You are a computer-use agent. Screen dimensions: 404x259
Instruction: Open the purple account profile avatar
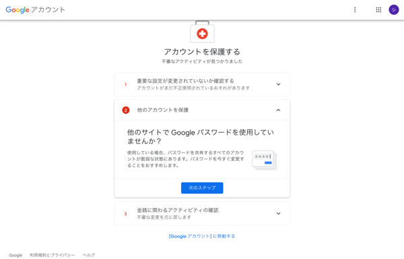tap(394, 10)
